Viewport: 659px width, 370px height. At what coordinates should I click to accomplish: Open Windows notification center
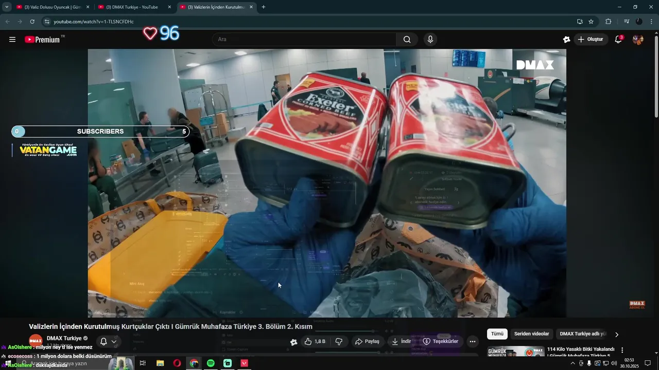point(648,363)
